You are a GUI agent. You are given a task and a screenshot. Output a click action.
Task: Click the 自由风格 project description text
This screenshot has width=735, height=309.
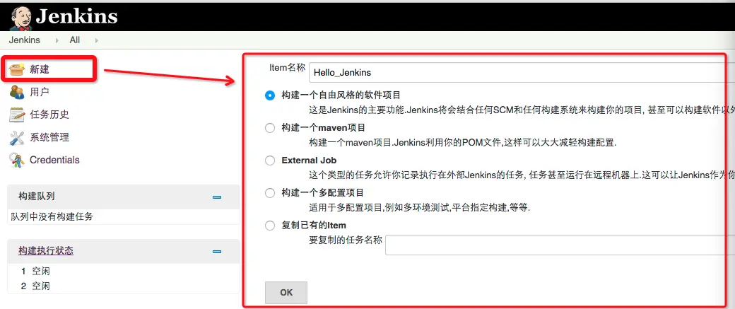coord(522,110)
